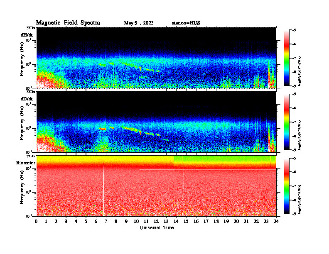
Task: Click the log(PSD) label beside Riometer color scale
Action: [x=300, y=199]
